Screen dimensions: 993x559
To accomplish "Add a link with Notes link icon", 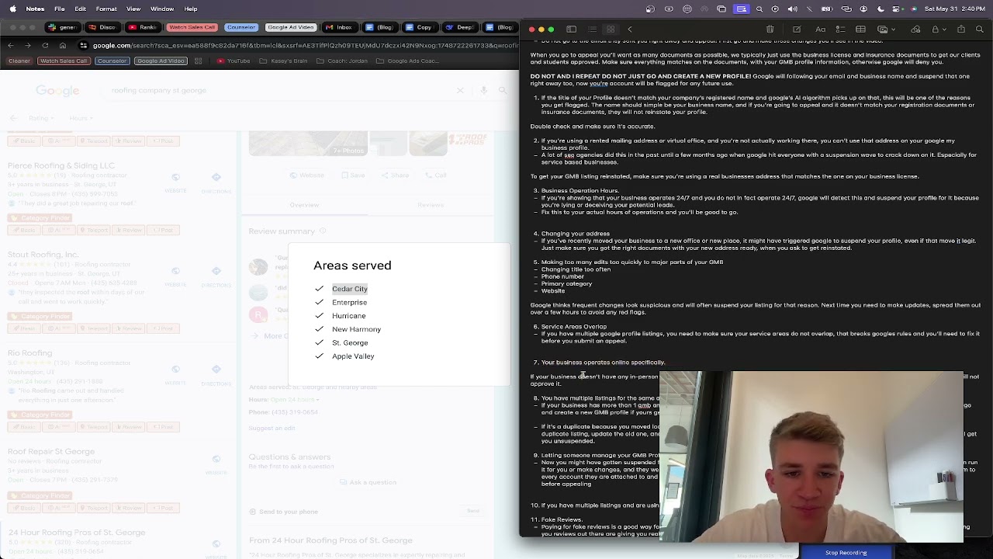I will (x=915, y=30).
